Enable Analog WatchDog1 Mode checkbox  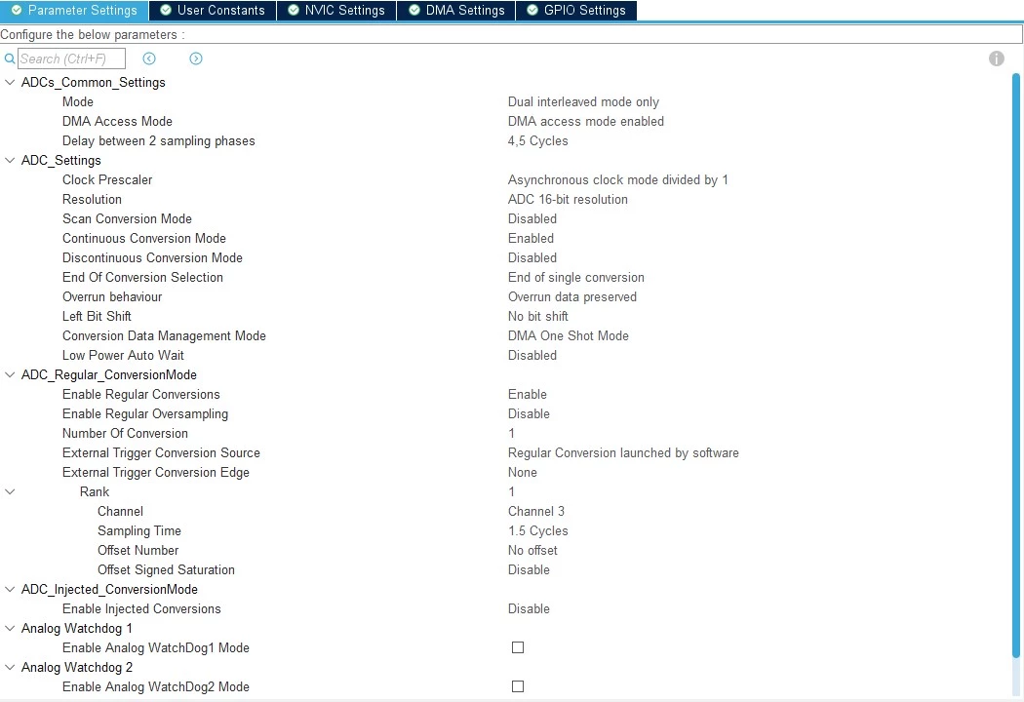[518, 647]
